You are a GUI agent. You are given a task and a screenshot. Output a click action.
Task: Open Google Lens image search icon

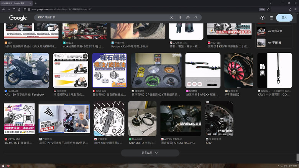pos(188,18)
